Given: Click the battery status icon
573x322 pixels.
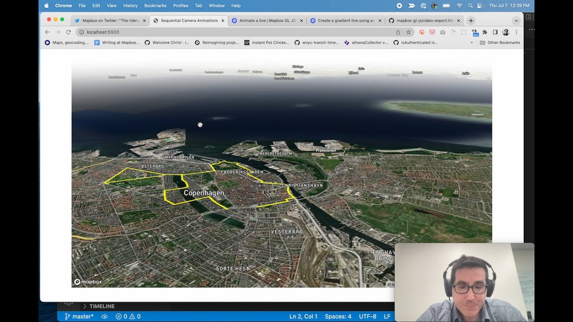Looking at the screenshot, I should [448, 5].
